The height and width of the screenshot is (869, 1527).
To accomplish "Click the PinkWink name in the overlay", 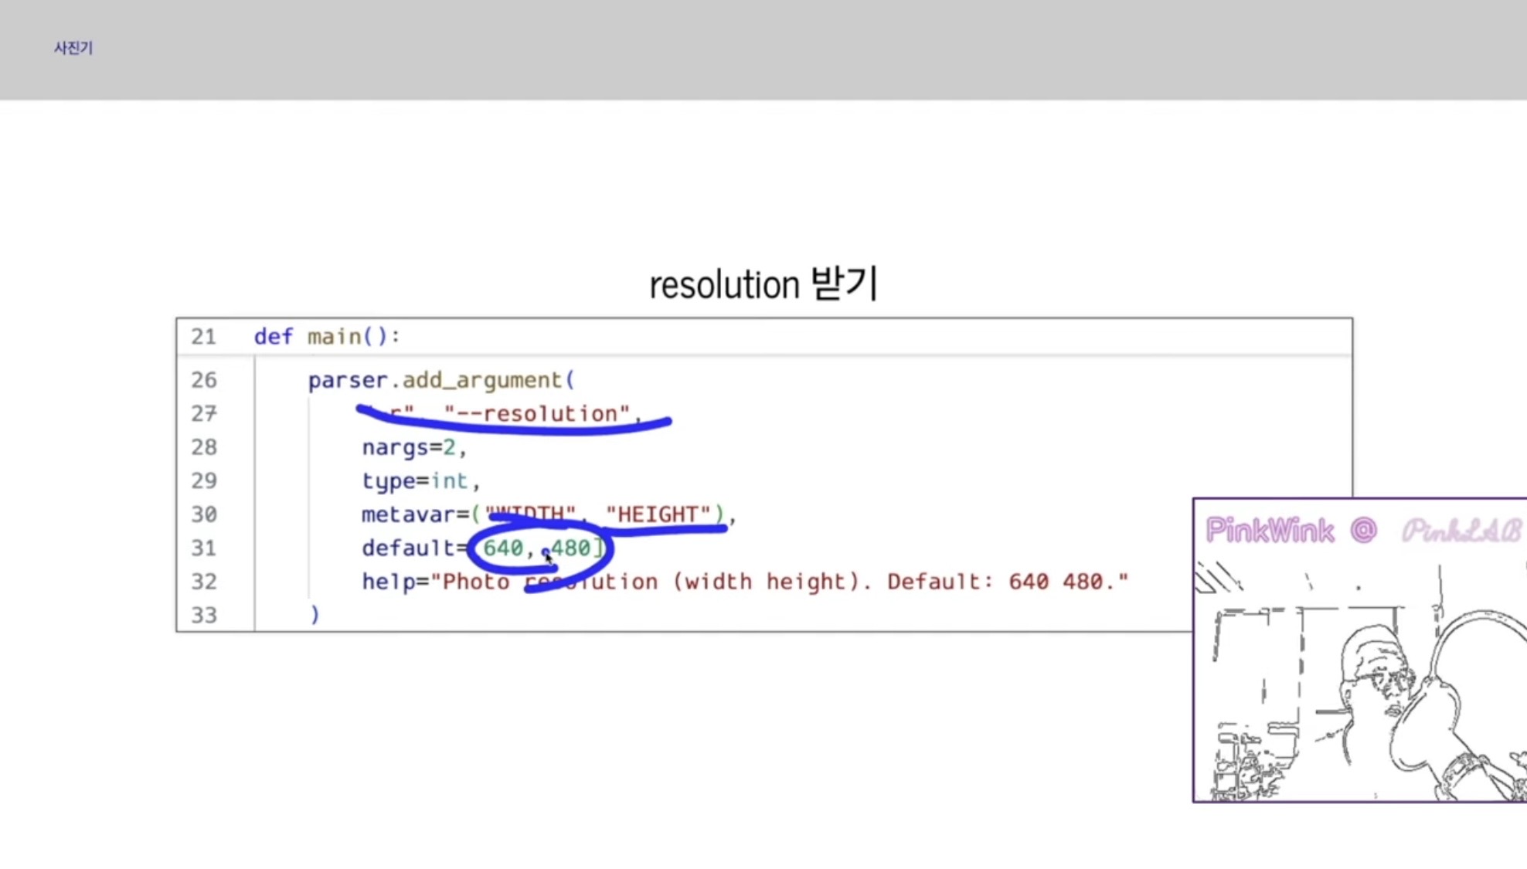I will click(x=1270, y=531).
